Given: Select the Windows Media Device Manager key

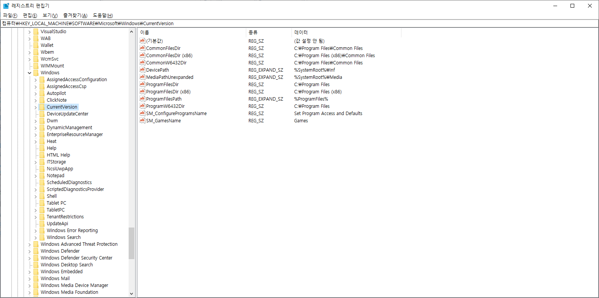Looking at the screenshot, I should coord(75,285).
